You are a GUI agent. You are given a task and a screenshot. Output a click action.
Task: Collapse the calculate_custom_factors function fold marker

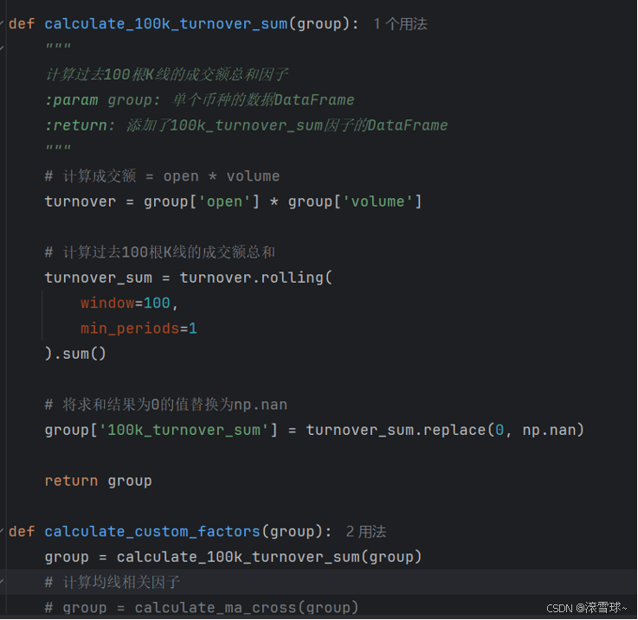coord(2,531)
